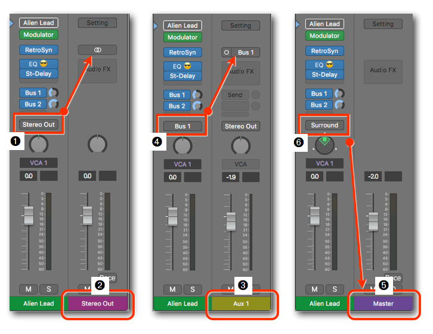Screen dimensions: 433x334
Task: Click the input circle icon left of Bus 1
Action: (226, 52)
